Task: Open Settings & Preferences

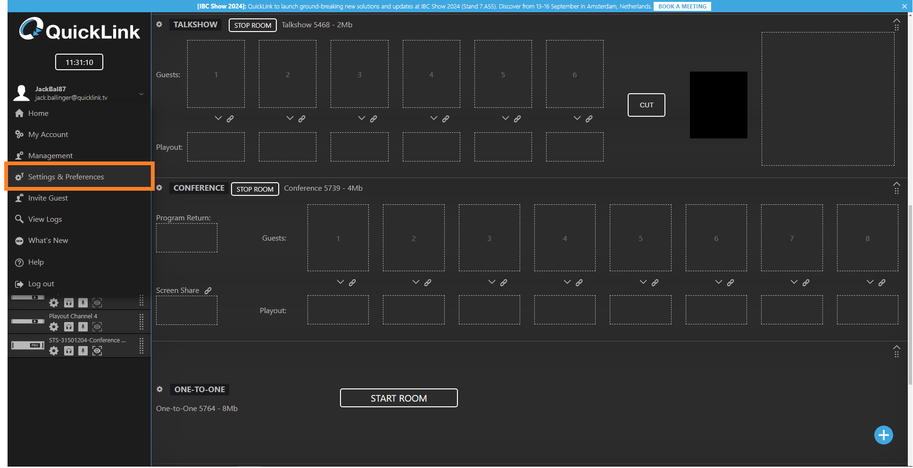Action: (79, 177)
